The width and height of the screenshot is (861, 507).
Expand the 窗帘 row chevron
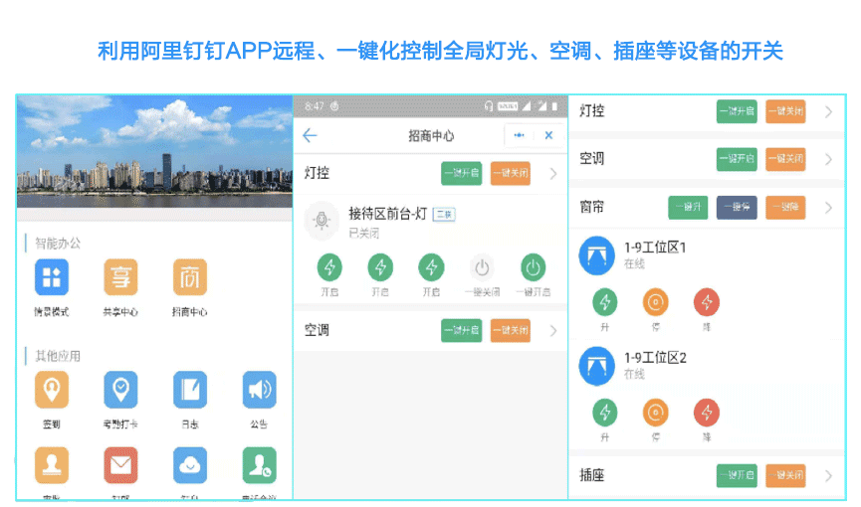[828, 208]
